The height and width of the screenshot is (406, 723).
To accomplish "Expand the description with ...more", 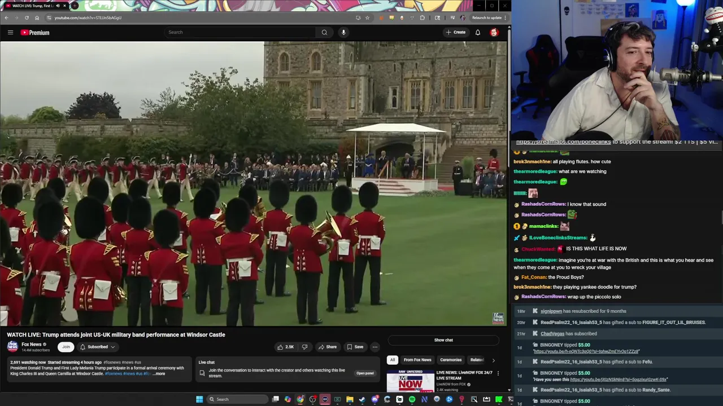I will click(159, 374).
